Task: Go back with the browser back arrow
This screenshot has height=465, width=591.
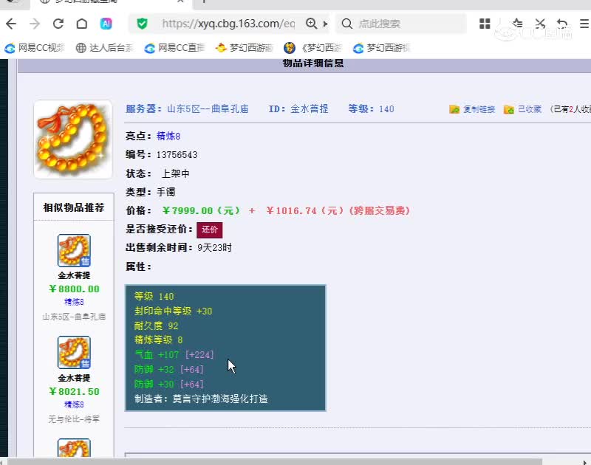Action: click(11, 24)
